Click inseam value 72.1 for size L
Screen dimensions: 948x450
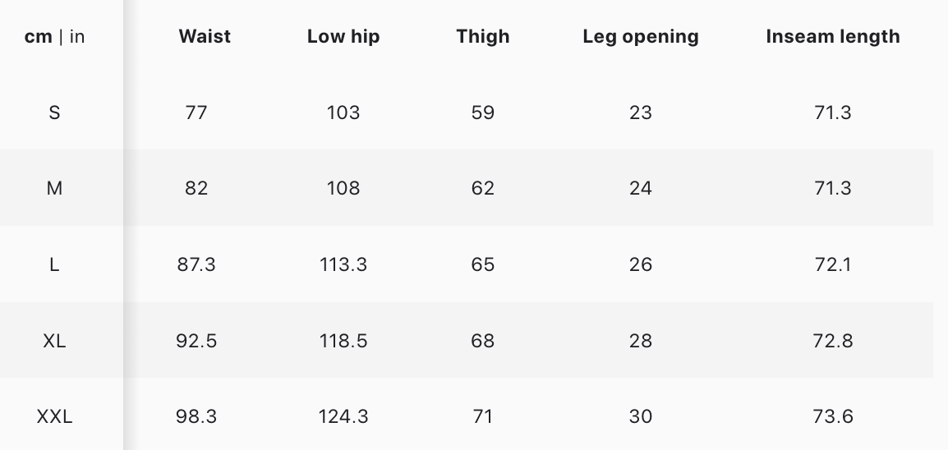[833, 264]
